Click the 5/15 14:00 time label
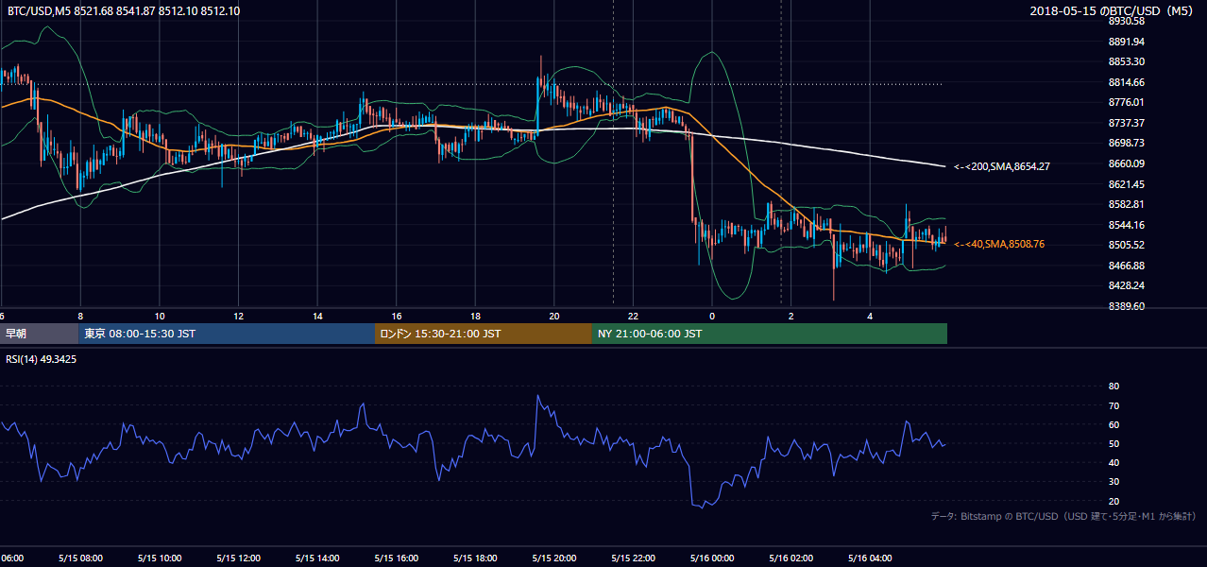 point(316,558)
